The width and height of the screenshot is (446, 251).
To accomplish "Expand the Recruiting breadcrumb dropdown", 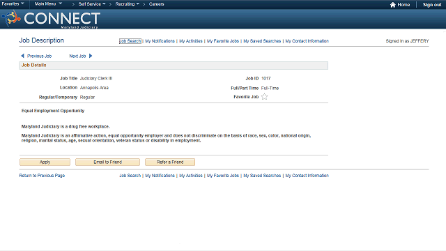I will point(127,4).
